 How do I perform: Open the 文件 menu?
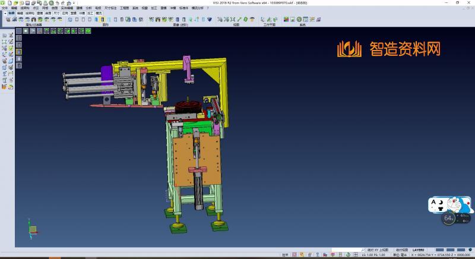5,8
